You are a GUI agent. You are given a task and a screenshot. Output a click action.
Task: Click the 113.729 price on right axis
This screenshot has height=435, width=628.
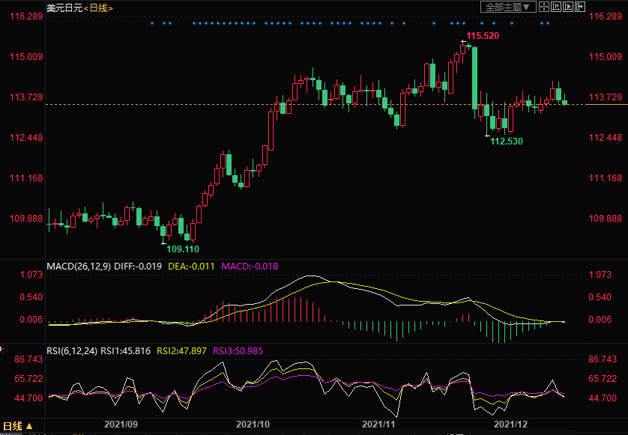click(x=606, y=97)
